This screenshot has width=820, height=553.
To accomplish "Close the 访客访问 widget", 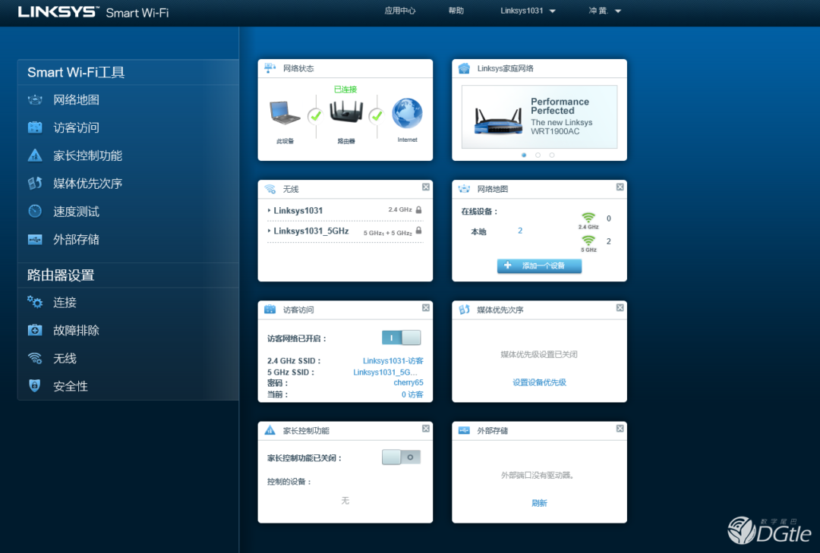I will [x=426, y=308].
